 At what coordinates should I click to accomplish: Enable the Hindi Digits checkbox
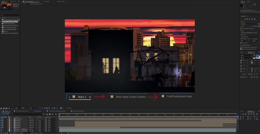(252, 77)
